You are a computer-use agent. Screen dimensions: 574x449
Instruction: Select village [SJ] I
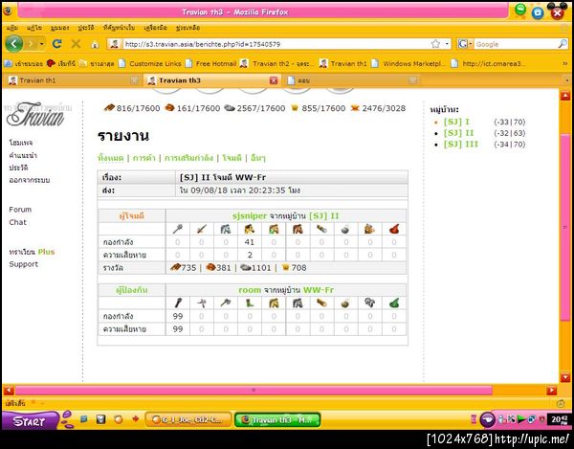[456, 122]
